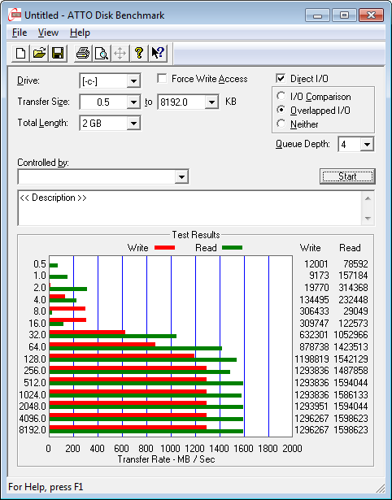Screen dimensions: 392x500
Task: Click read value 78592 in results
Action: pyautogui.click(x=355, y=264)
